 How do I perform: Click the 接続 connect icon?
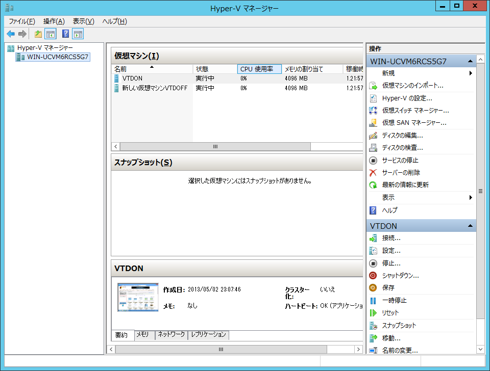[373, 238]
